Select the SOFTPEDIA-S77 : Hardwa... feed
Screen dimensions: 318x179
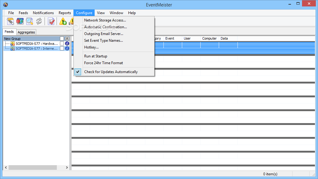[x=37, y=44]
